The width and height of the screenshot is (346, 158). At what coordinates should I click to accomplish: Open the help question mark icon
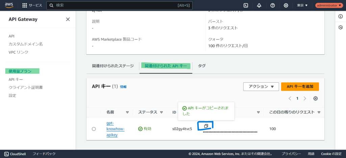click(273, 5)
